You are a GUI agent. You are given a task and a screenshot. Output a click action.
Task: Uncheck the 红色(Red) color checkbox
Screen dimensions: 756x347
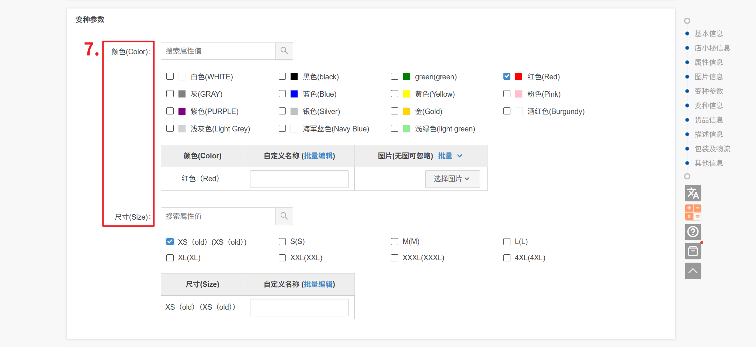(x=507, y=76)
